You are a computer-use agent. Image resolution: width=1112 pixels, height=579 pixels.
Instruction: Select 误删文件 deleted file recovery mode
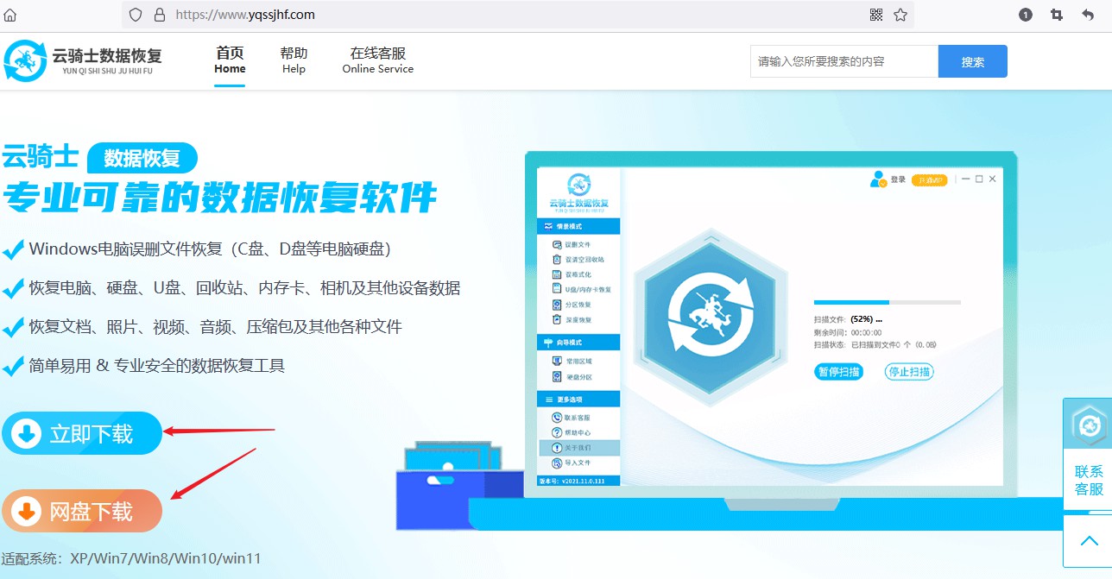point(577,246)
